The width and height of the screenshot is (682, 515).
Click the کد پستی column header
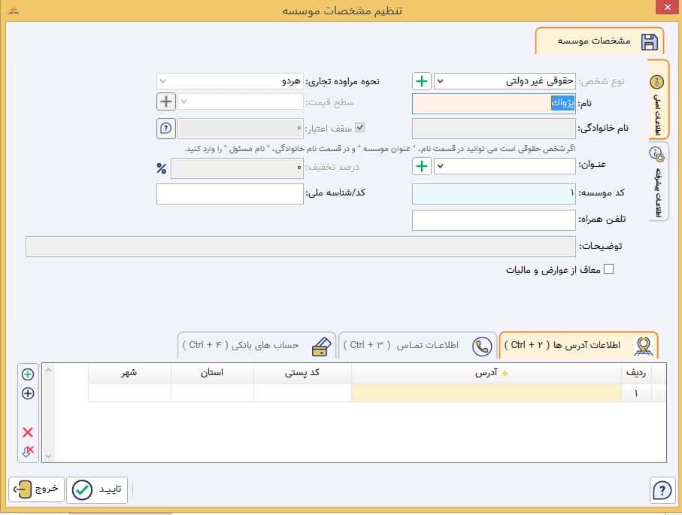pos(302,374)
